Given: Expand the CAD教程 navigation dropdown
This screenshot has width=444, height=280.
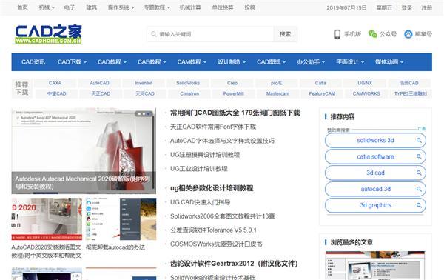Looking at the screenshot, I should click(x=112, y=62).
